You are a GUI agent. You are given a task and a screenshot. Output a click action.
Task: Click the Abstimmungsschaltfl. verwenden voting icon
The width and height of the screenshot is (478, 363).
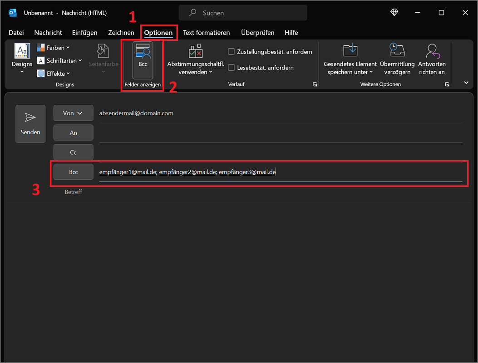(196, 51)
